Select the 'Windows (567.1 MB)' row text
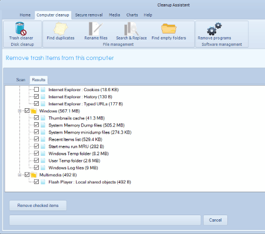The height and width of the screenshot is (234, 265). pyautogui.click(x=59, y=111)
